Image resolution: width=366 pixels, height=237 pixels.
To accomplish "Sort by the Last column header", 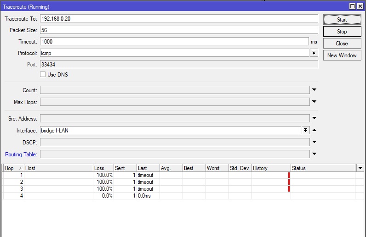I will (148, 168).
